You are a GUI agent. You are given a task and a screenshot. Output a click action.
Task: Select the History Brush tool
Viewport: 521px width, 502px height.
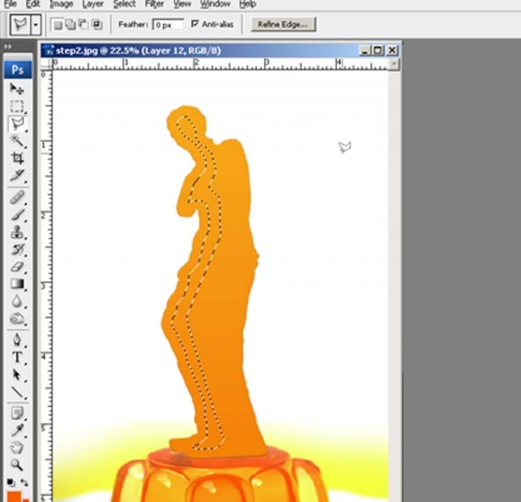coord(17,249)
